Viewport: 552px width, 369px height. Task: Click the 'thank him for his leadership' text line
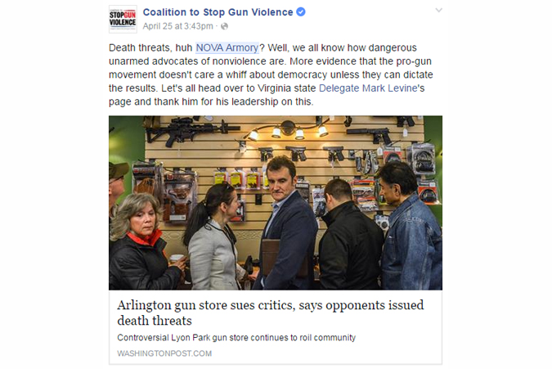tap(210, 101)
